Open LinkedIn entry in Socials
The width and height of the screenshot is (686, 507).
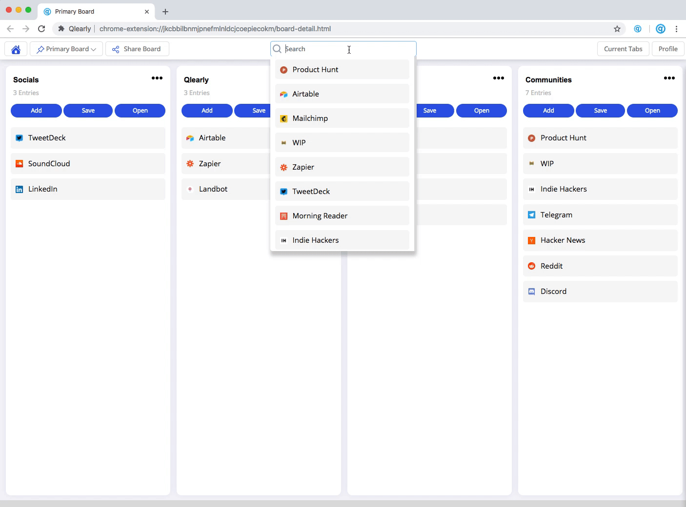[x=88, y=189]
